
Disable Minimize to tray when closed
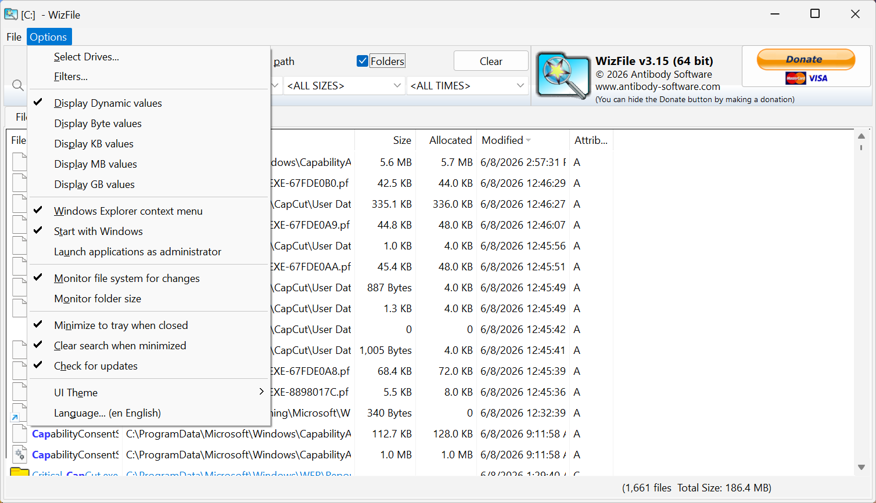pyautogui.click(x=149, y=325)
